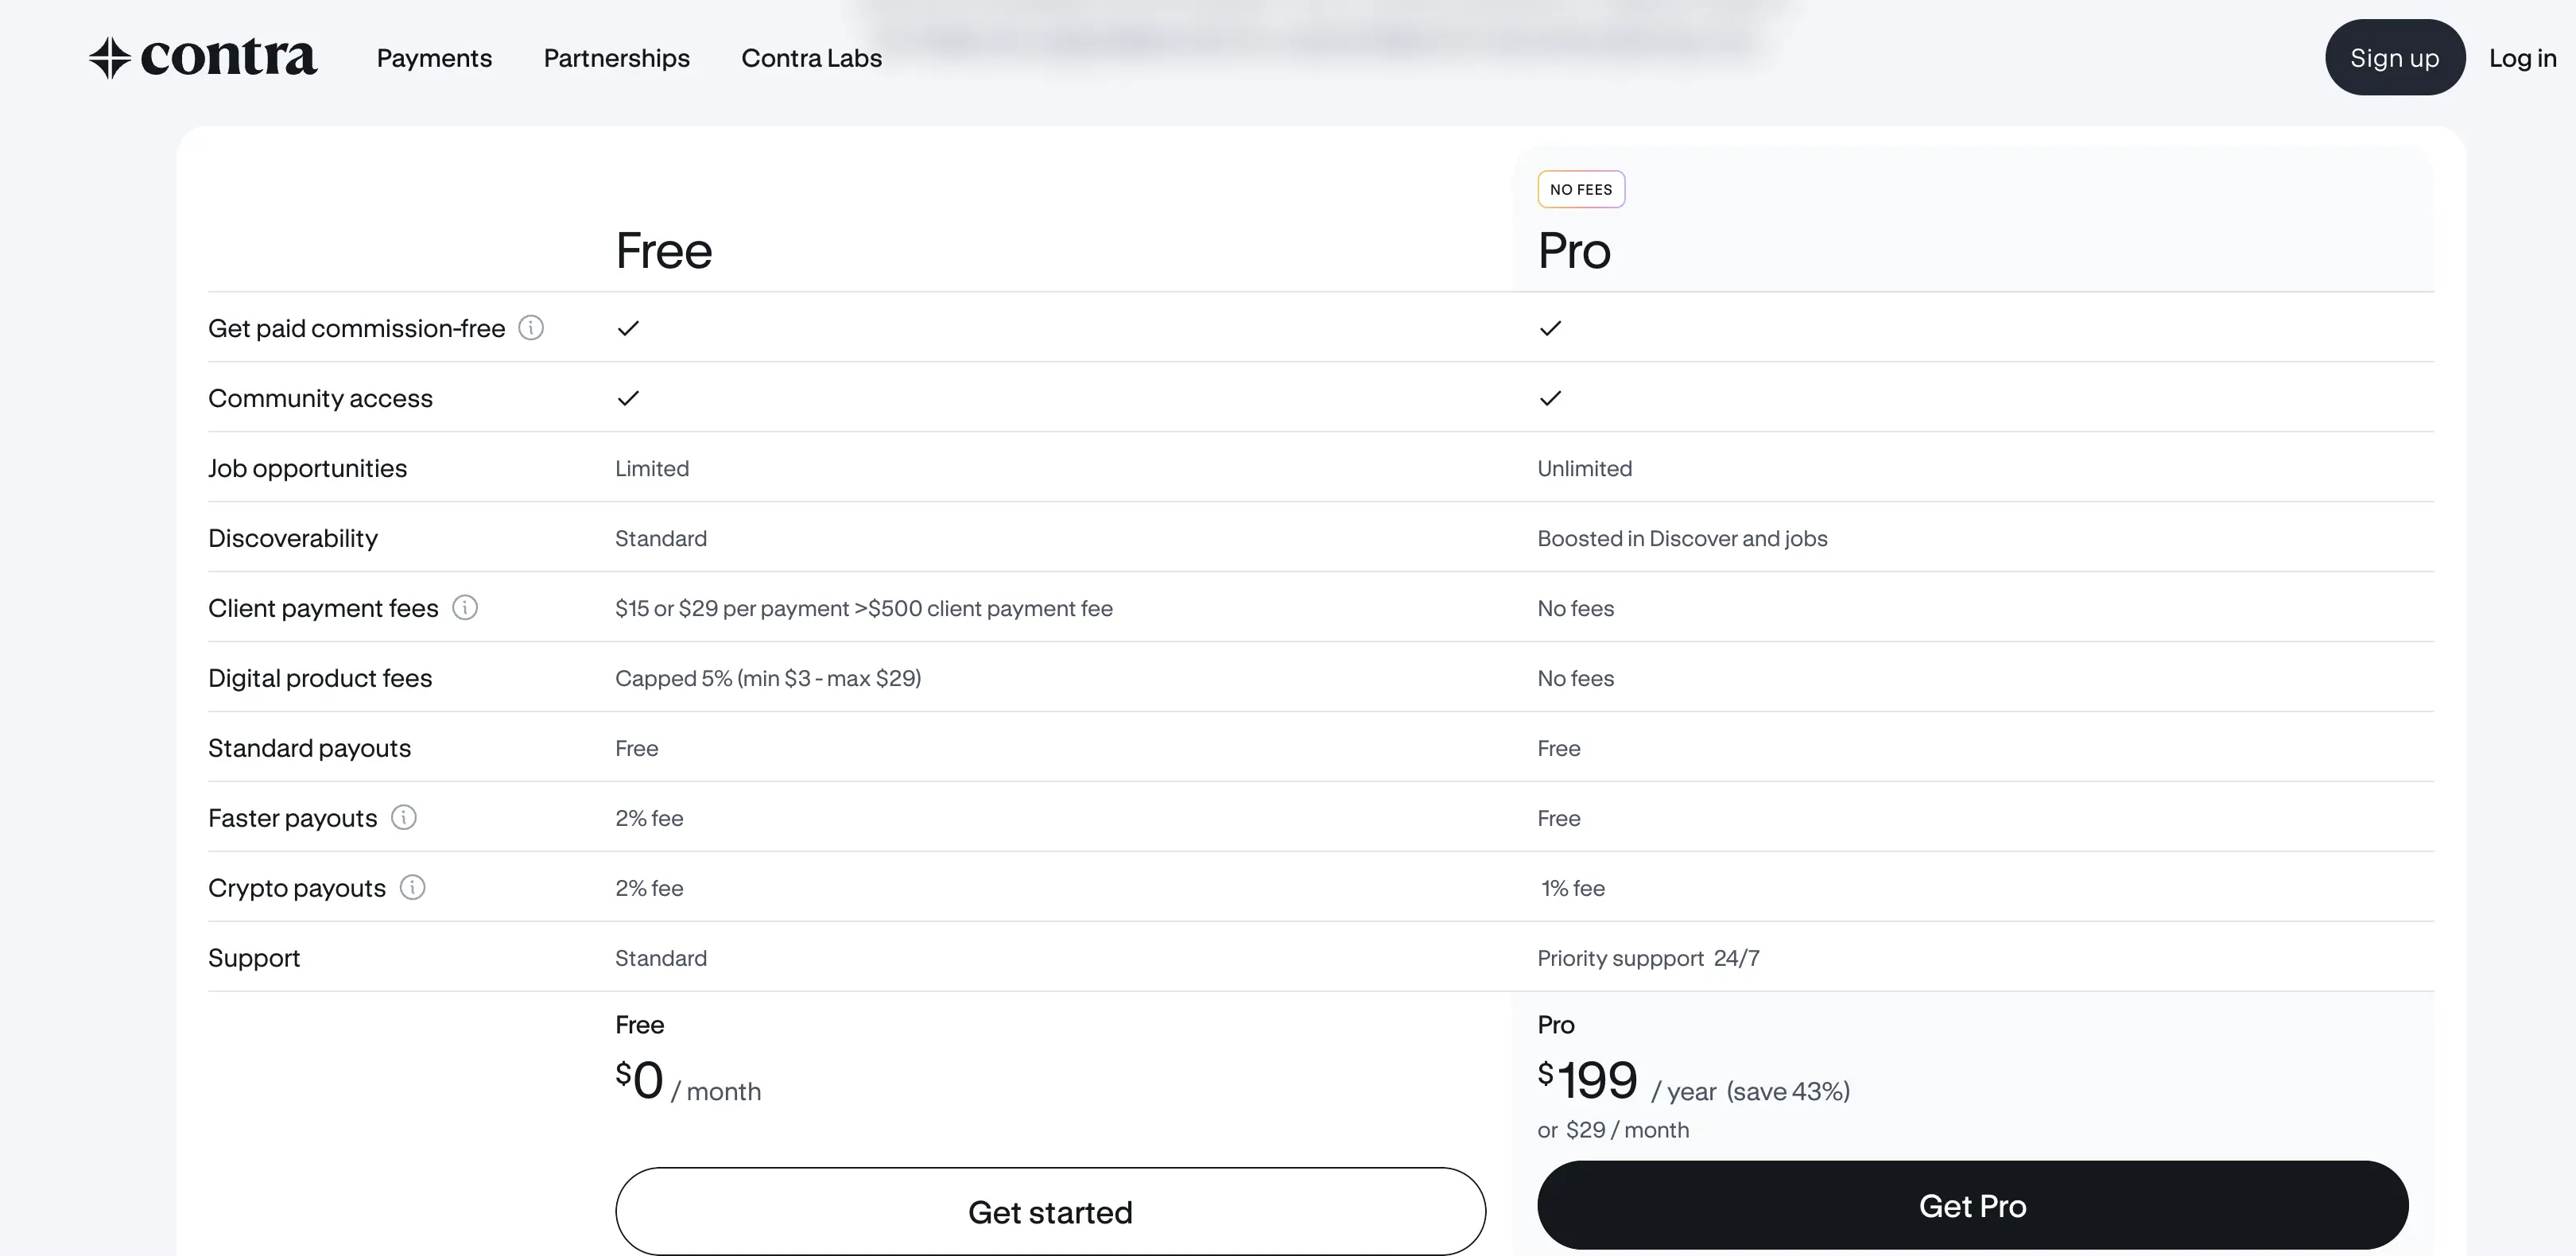This screenshot has width=2576, height=1256.
Task: Click the Support row label
Action: (254, 958)
